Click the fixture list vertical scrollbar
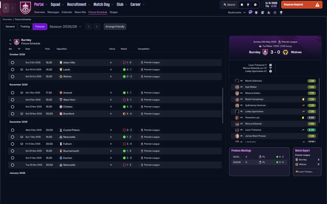This screenshot has width=327, height=204. click(x=223, y=105)
